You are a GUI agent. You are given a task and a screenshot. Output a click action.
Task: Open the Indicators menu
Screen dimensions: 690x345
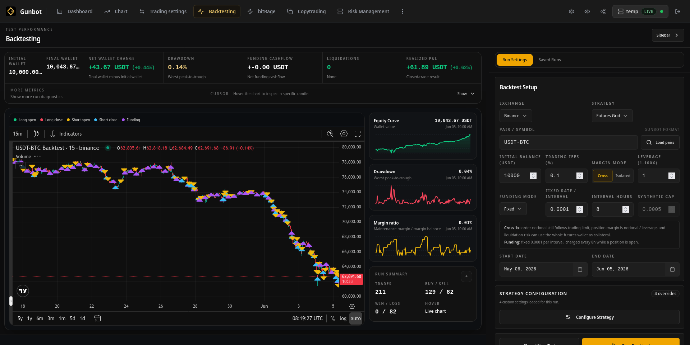[x=66, y=134]
